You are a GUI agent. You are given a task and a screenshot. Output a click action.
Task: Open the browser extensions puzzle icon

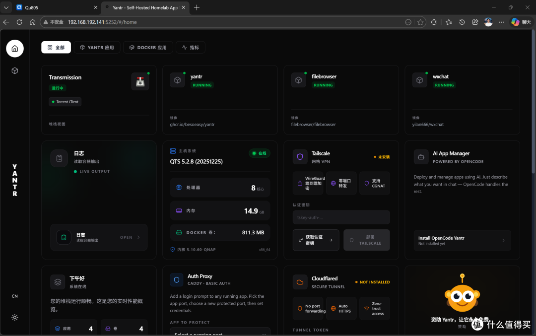coord(434,22)
